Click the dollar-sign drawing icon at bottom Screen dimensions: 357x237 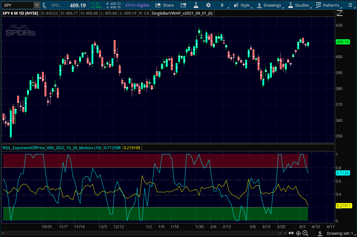point(320,233)
